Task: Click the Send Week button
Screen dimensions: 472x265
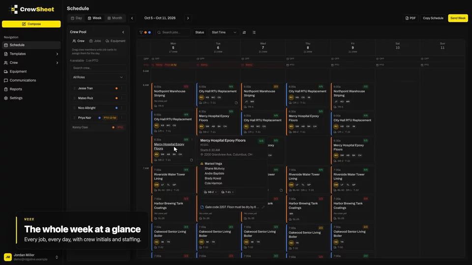Action: point(458,18)
